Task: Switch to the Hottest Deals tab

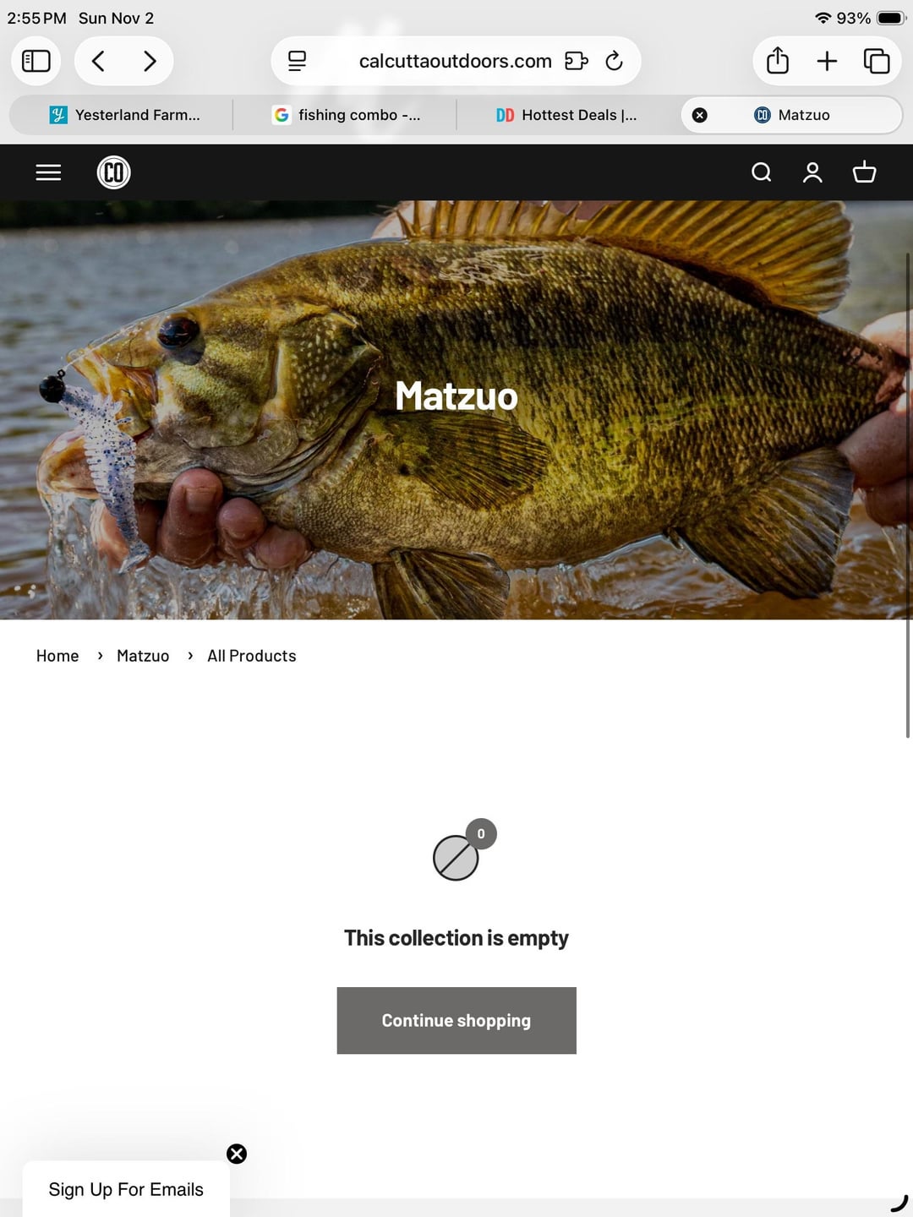Action: (568, 115)
